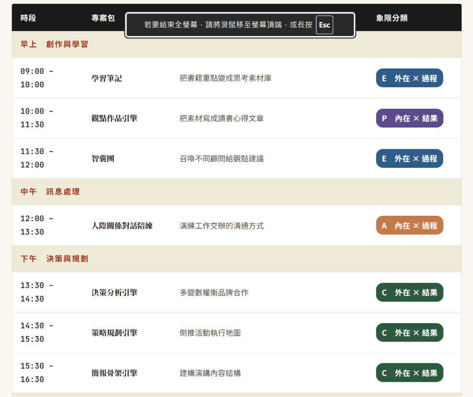Click the orange A 內在×過程 badge
The height and width of the screenshot is (397, 473).
pyautogui.click(x=409, y=225)
